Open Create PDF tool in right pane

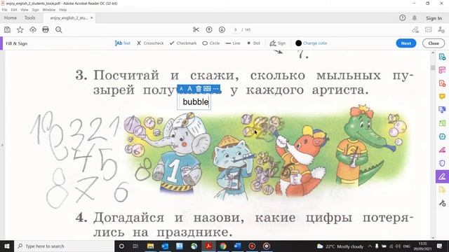[442, 83]
